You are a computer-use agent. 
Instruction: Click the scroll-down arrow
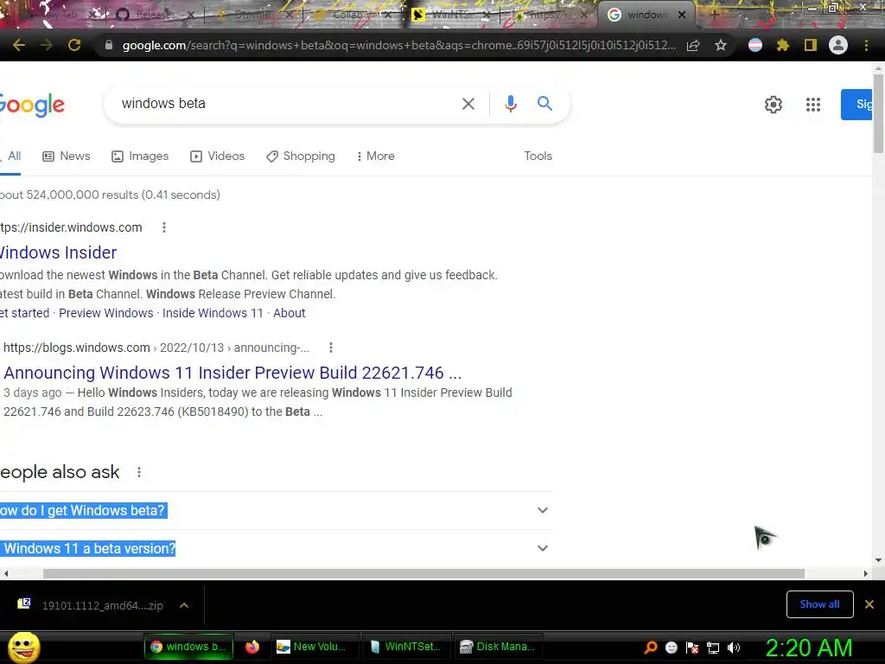878,560
